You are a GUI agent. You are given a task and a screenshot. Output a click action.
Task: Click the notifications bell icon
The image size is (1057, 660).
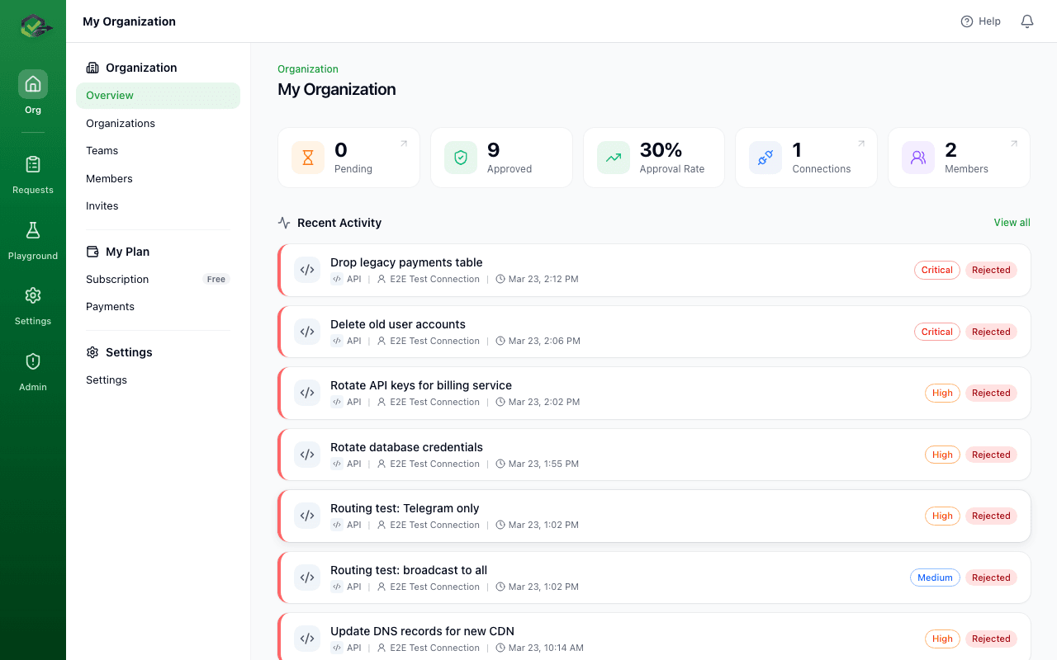pyautogui.click(x=1026, y=21)
